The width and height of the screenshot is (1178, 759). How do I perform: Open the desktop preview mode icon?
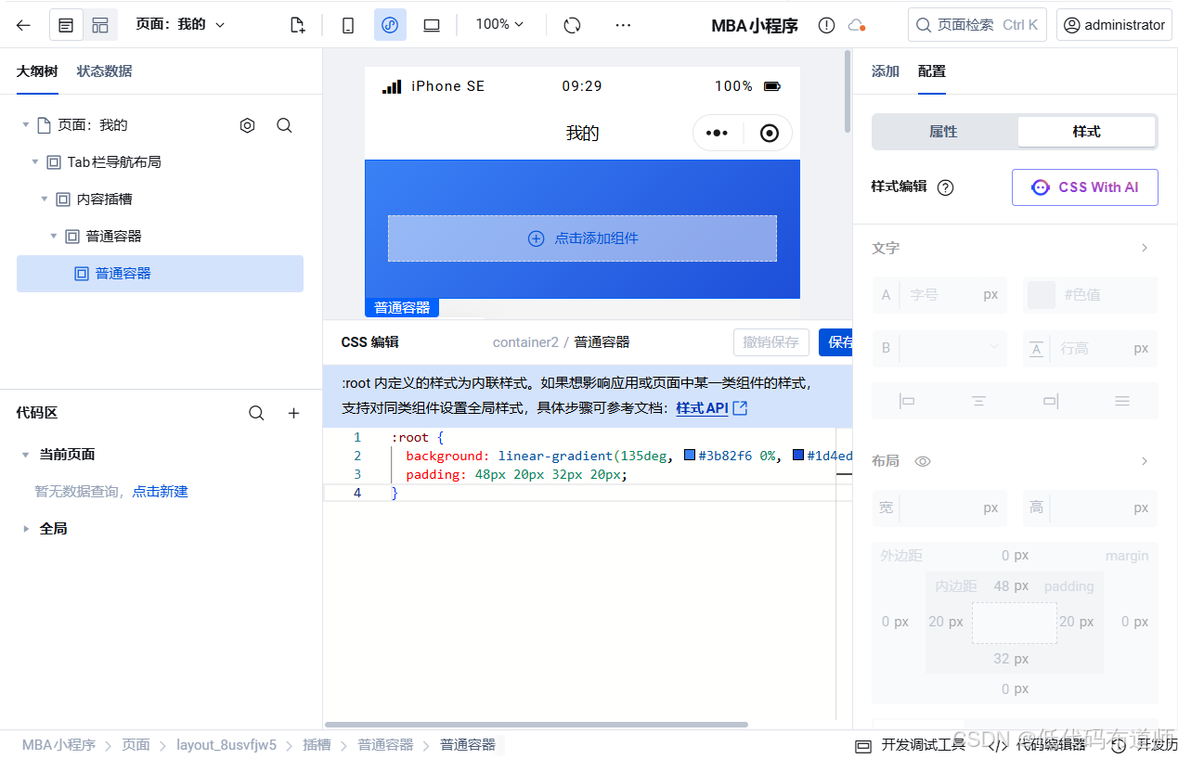click(432, 24)
